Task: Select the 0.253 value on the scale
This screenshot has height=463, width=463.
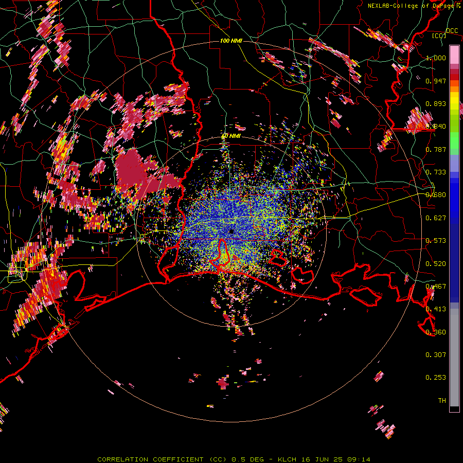Action: 436,378
